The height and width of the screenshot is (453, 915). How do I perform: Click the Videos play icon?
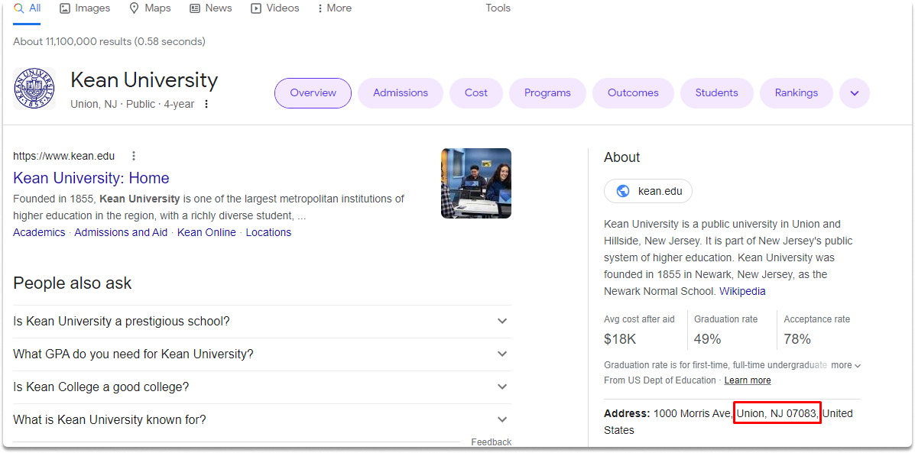tap(256, 8)
